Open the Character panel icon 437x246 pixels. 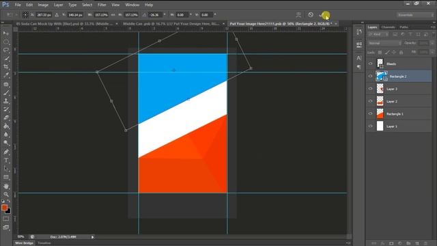point(359,58)
